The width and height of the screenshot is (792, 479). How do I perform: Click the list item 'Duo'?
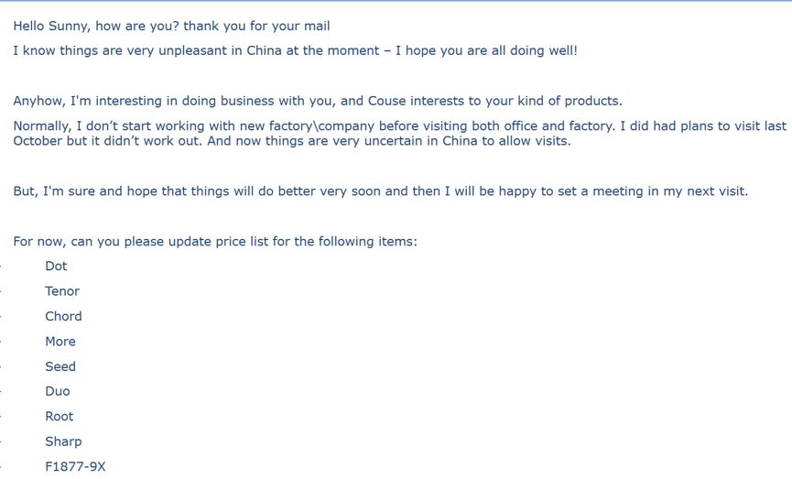pos(58,392)
